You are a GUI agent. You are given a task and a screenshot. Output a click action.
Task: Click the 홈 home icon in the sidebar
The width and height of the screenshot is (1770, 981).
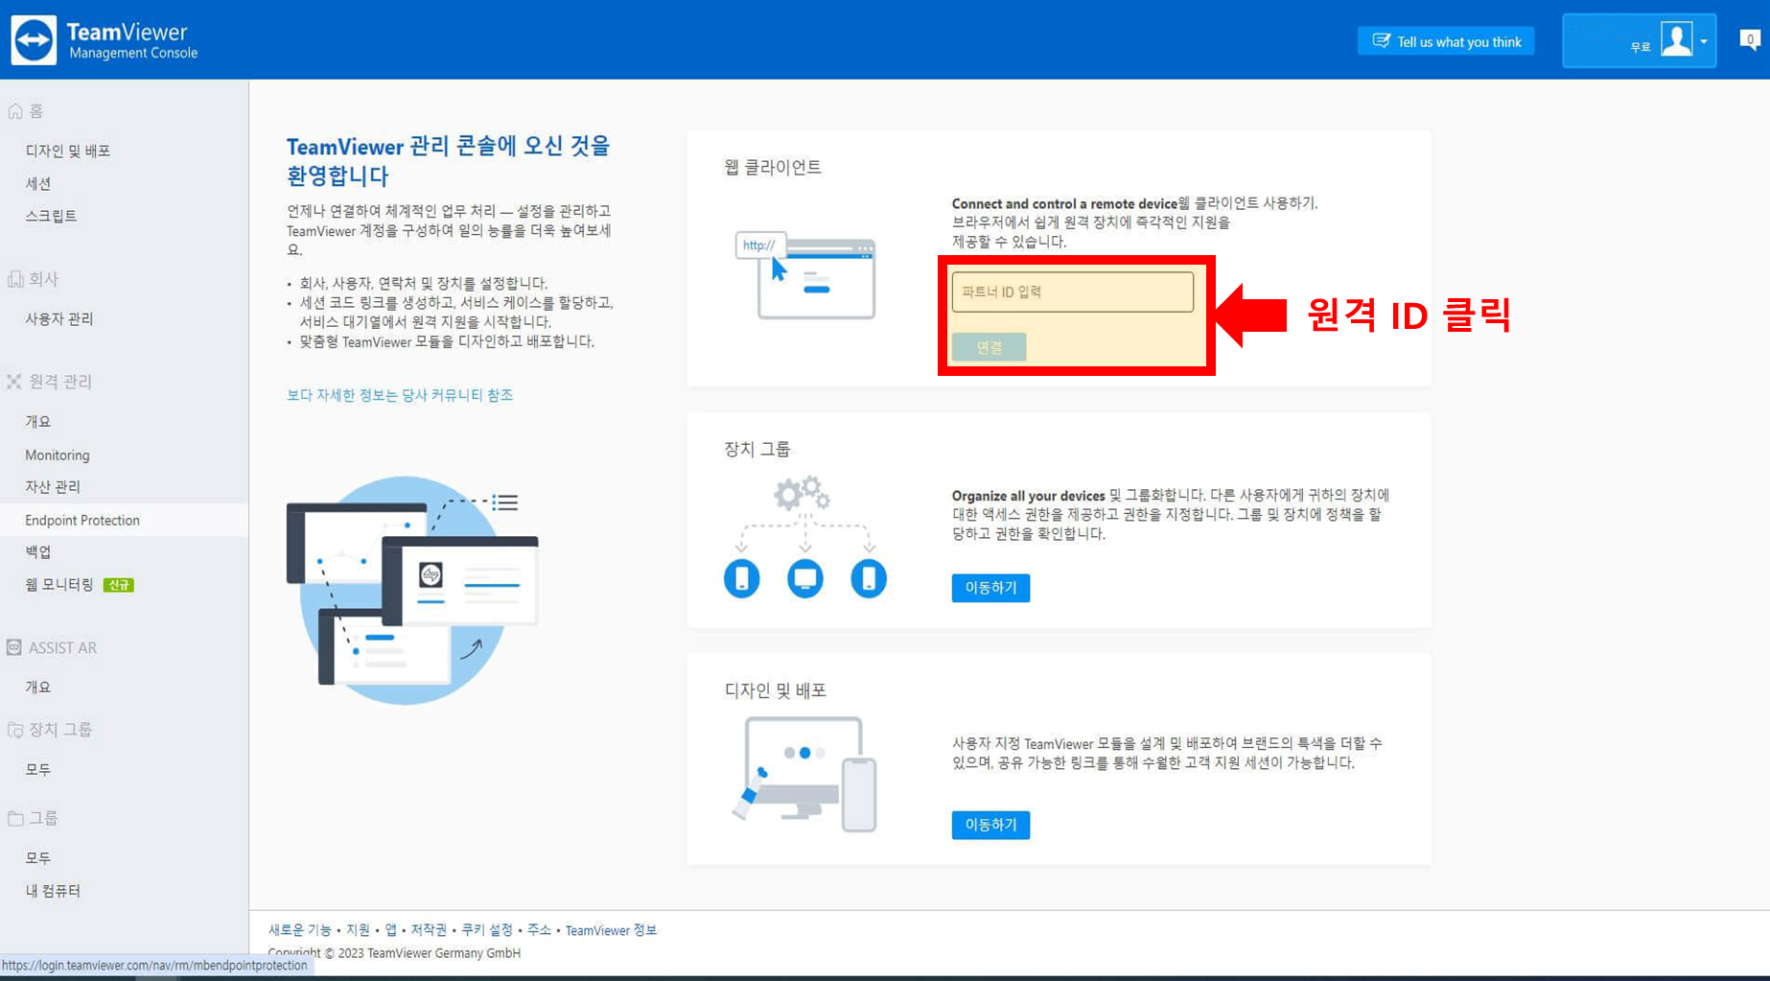coord(15,111)
